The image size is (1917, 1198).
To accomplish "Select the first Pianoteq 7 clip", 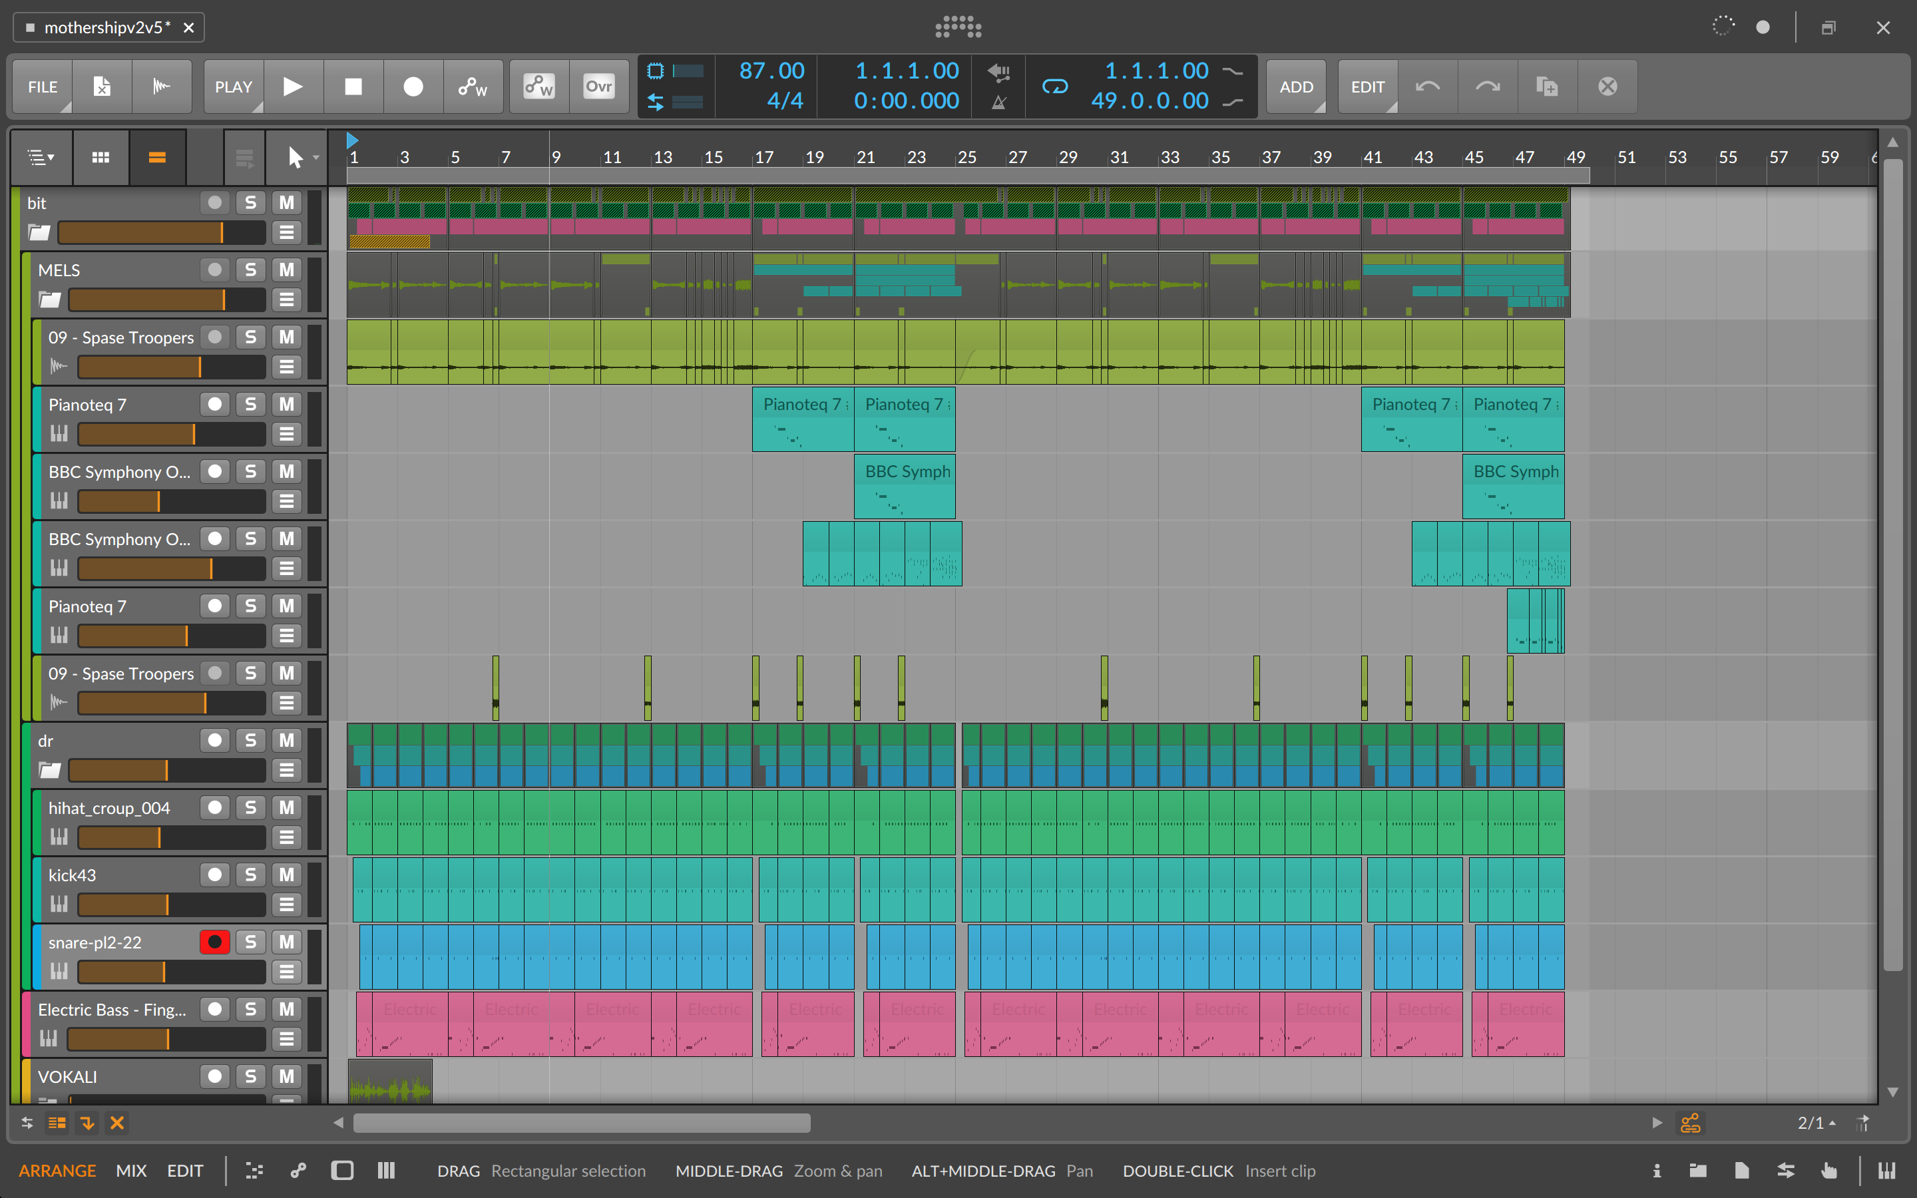I will pyautogui.click(x=803, y=419).
